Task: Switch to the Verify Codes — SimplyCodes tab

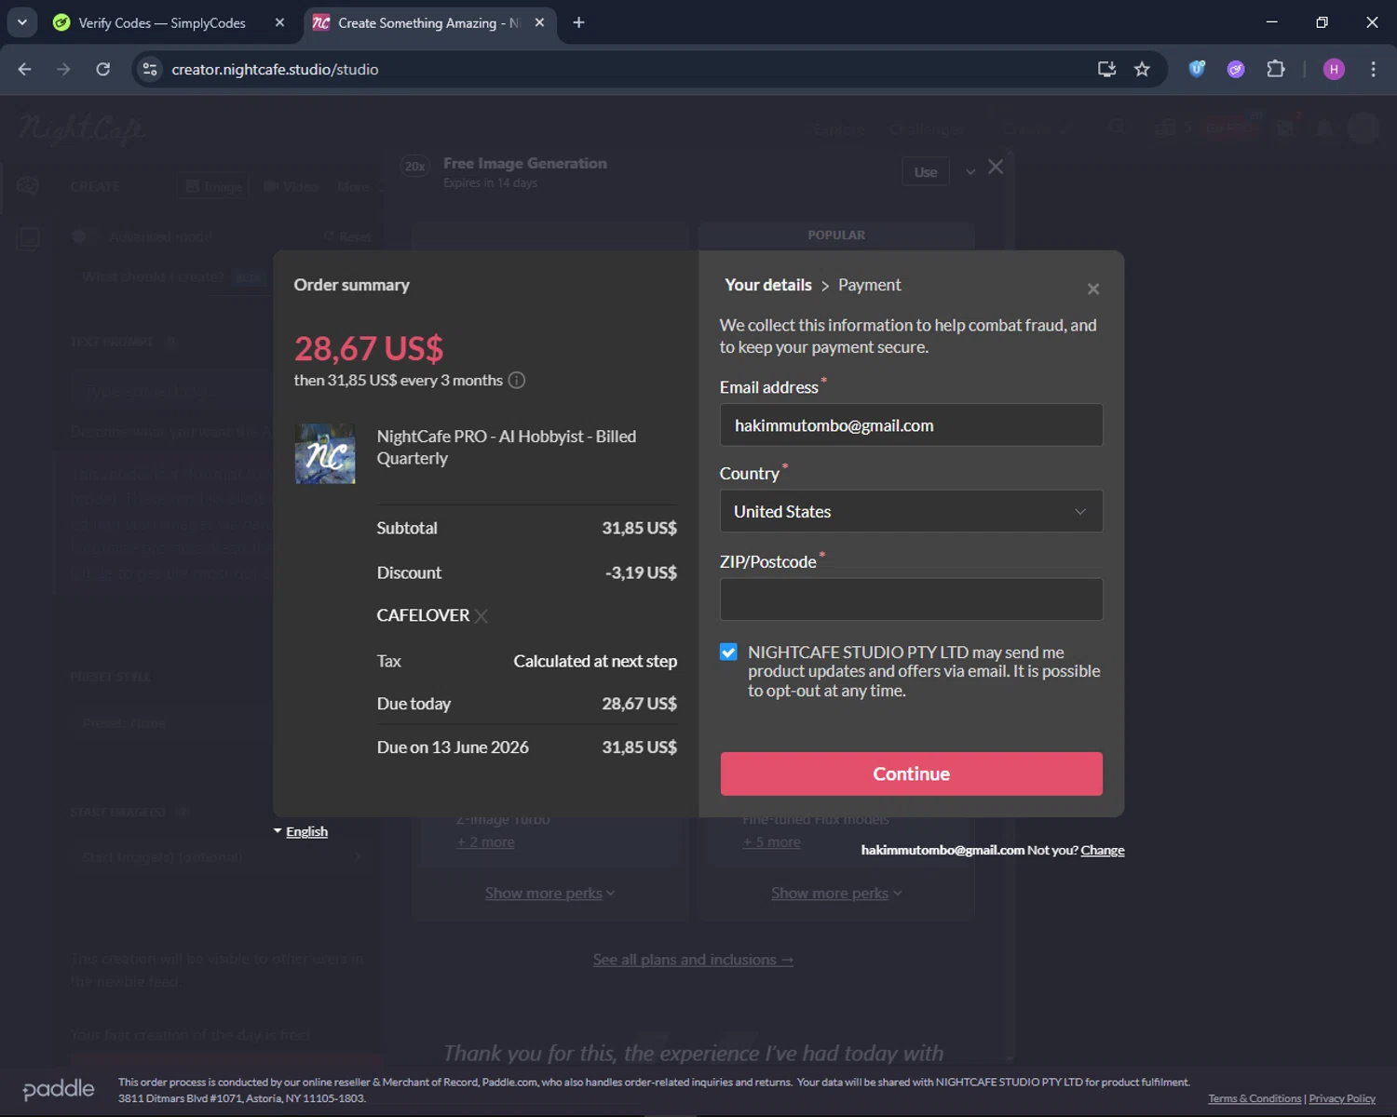Action: 161,22
